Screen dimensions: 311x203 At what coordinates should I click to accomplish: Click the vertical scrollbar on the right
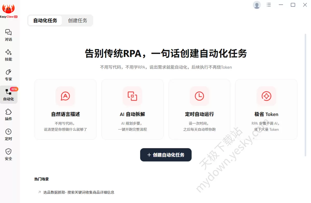click(x=305, y=95)
